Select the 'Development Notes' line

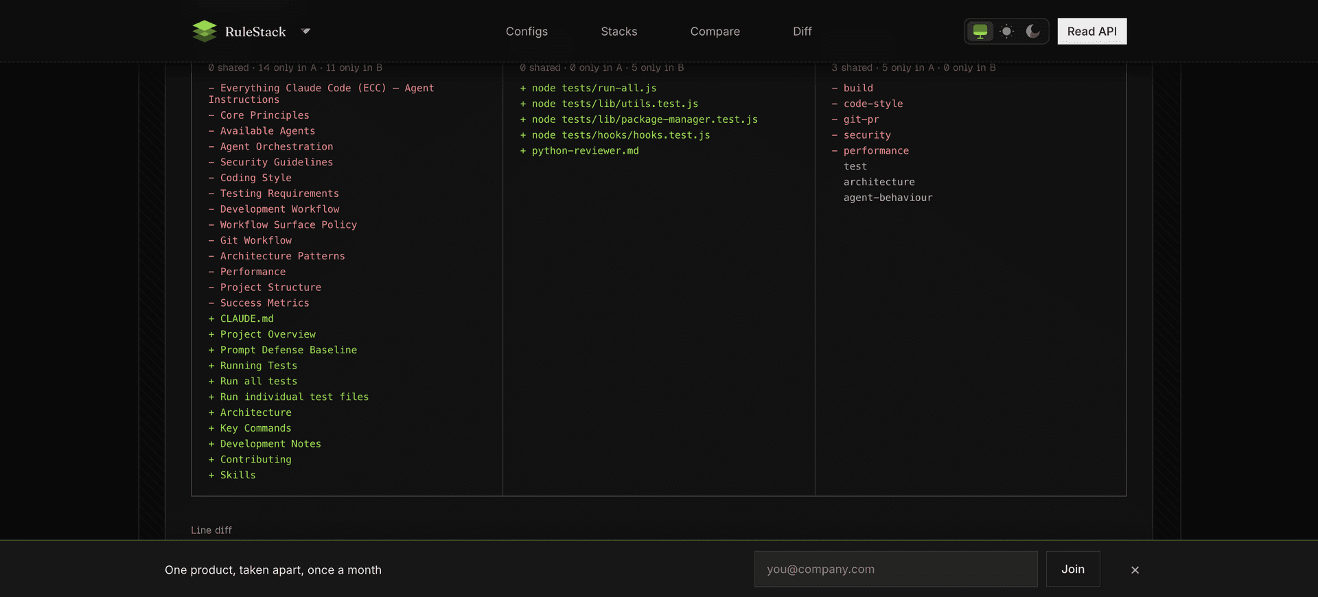click(x=265, y=444)
